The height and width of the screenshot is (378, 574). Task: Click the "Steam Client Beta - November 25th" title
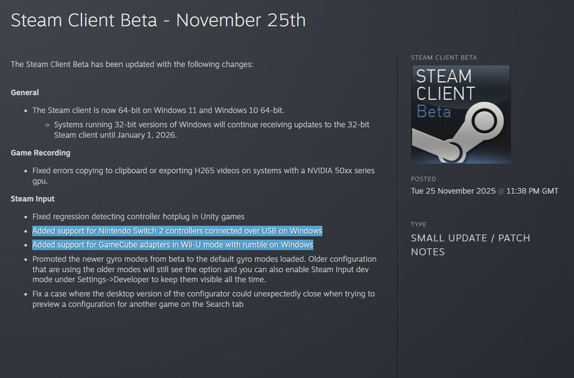click(x=158, y=20)
